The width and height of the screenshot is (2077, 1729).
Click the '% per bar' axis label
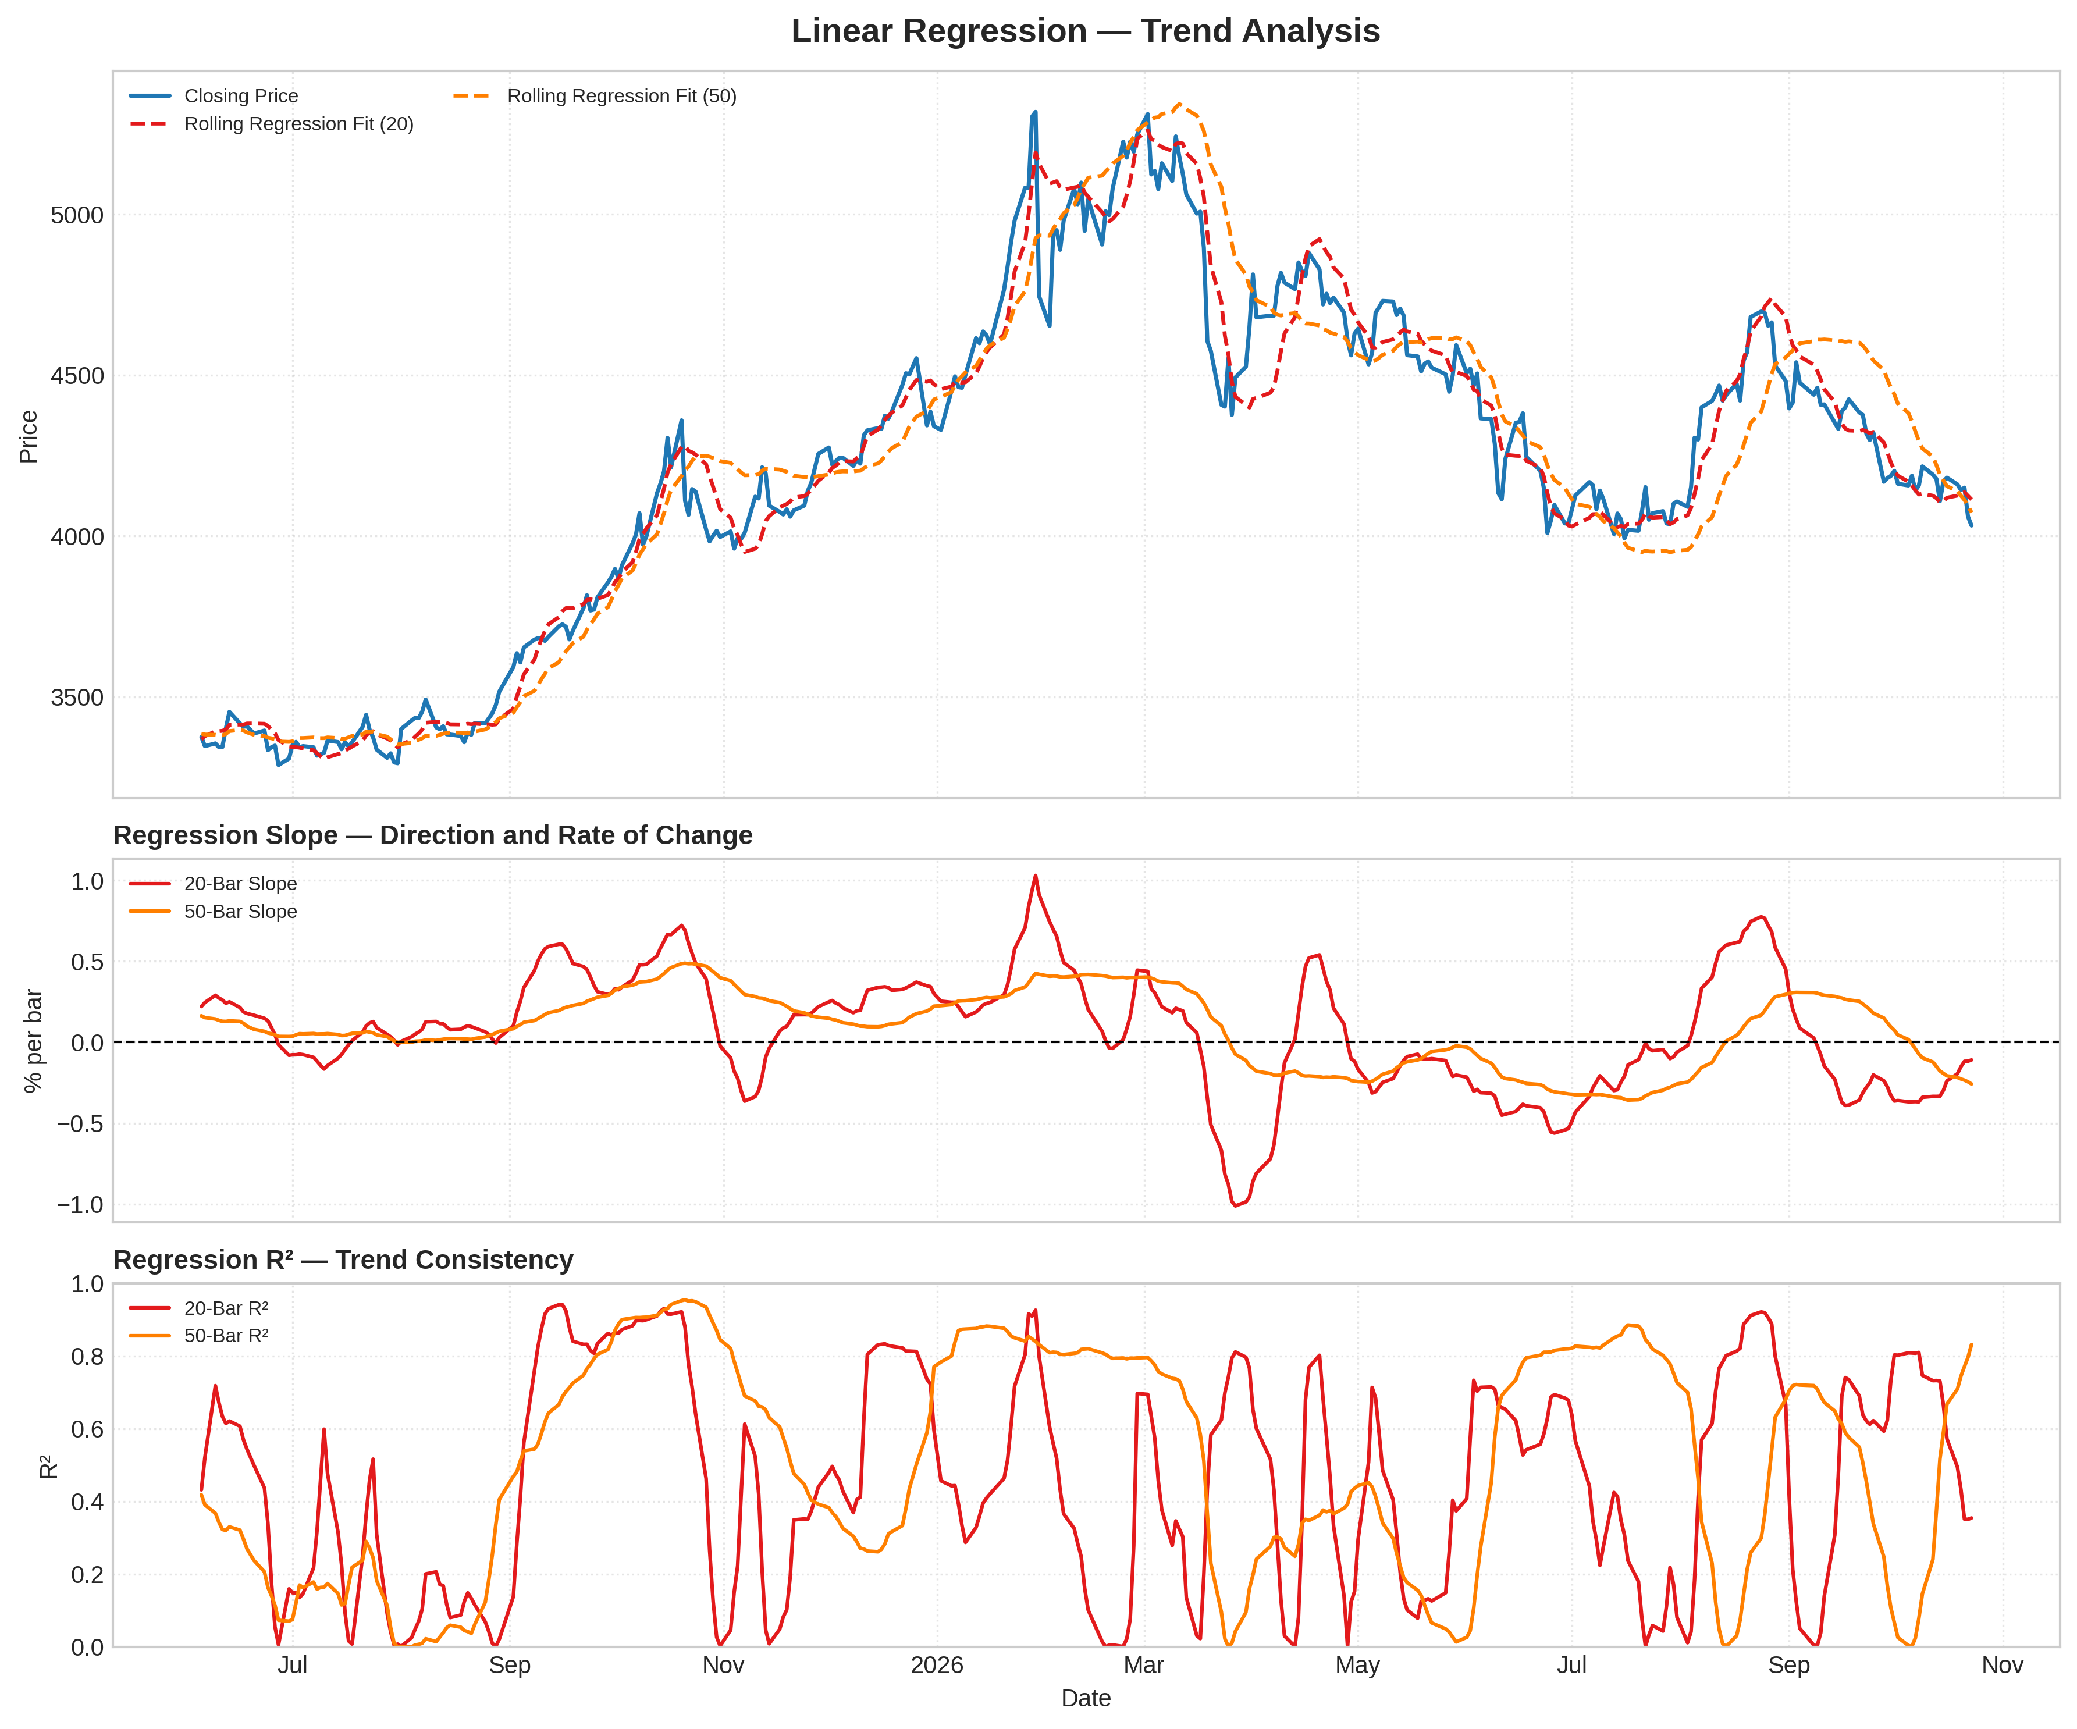tap(34, 1041)
